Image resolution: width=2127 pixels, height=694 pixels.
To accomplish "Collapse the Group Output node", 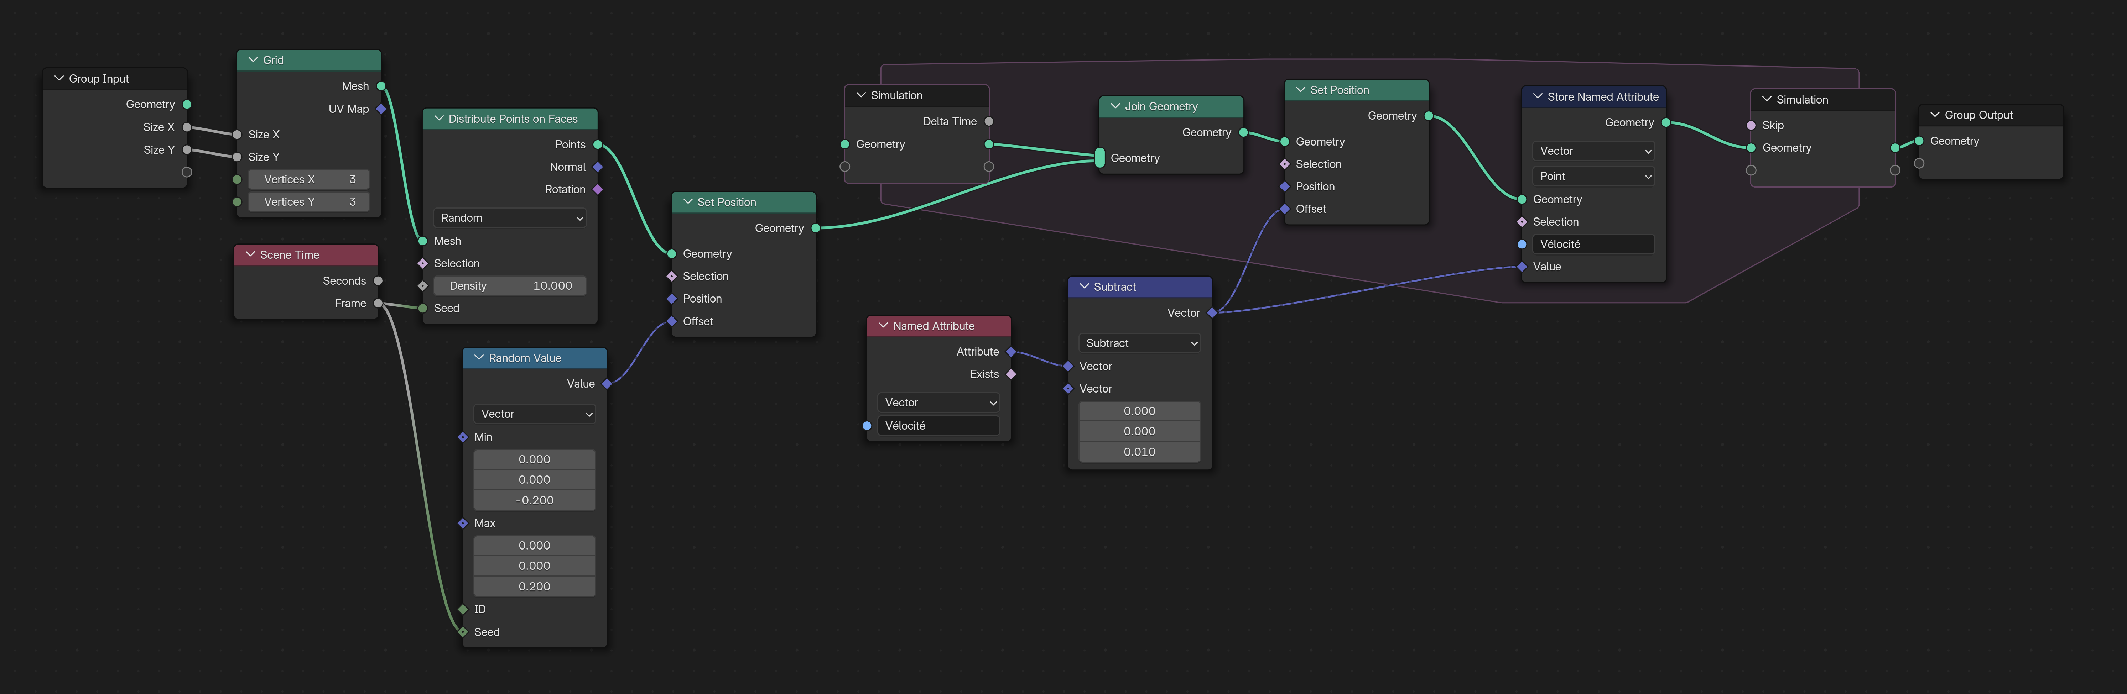I will point(1935,115).
